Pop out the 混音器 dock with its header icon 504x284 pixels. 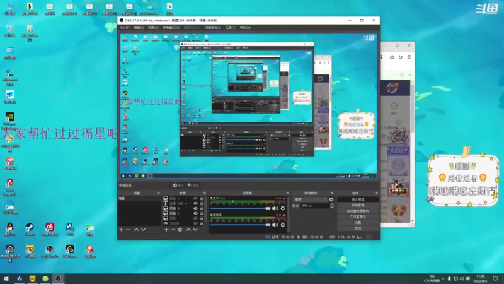287,193
